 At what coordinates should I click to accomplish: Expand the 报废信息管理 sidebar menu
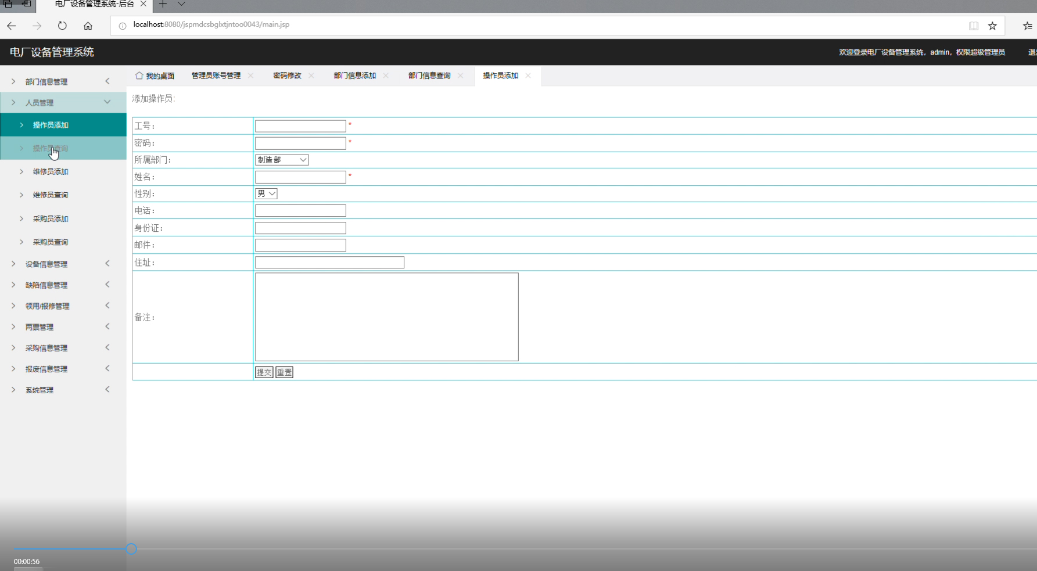[63, 368]
